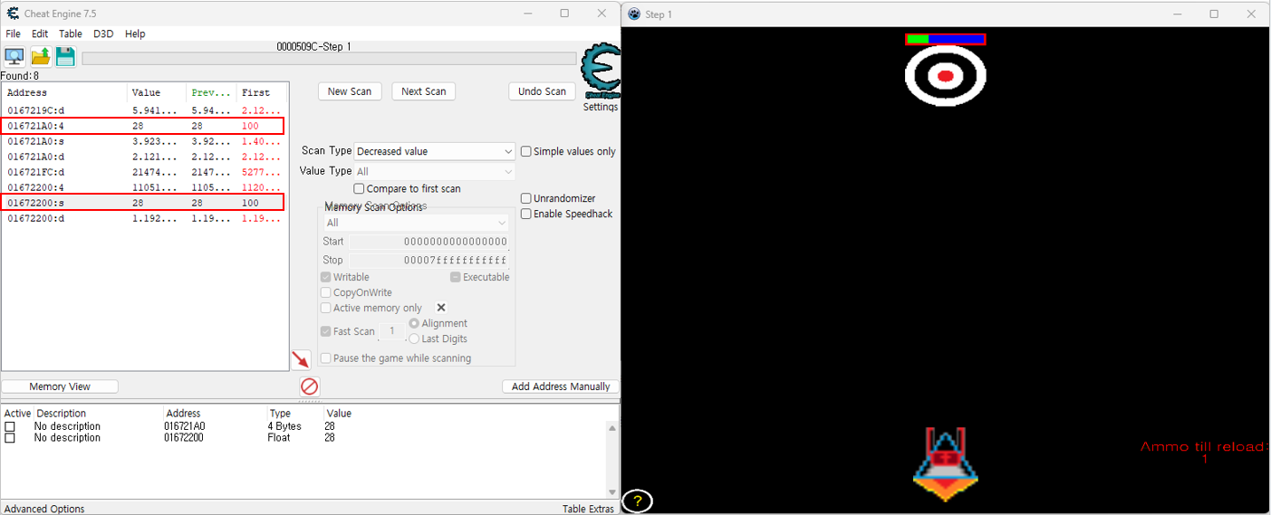Enable Simple values only checkbox

coord(525,151)
